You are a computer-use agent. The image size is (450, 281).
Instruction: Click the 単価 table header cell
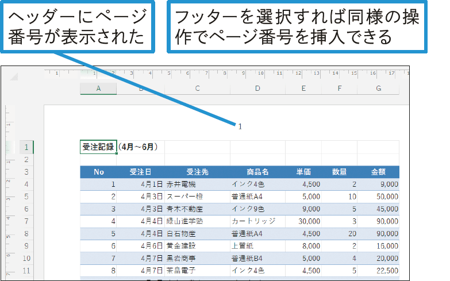[303, 172]
